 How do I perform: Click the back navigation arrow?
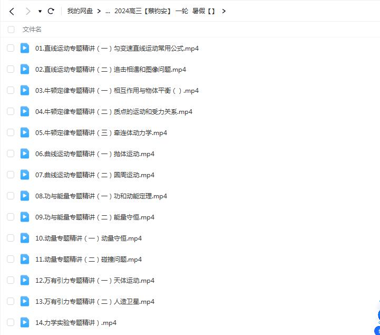[x=12, y=11]
